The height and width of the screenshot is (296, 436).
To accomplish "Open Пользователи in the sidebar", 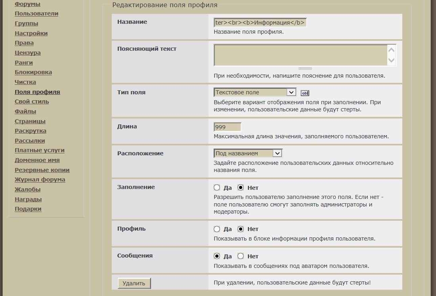I will [36, 13].
